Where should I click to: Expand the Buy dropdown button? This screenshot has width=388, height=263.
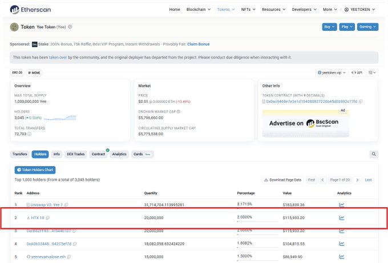click(330, 27)
